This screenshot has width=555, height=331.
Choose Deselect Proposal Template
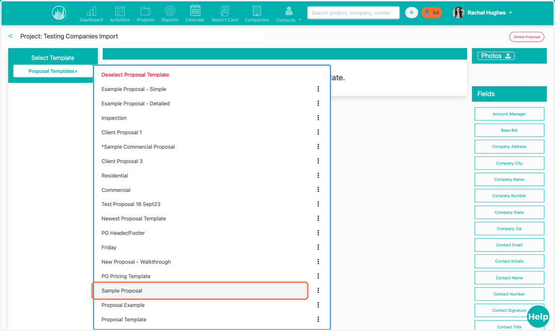(x=135, y=75)
